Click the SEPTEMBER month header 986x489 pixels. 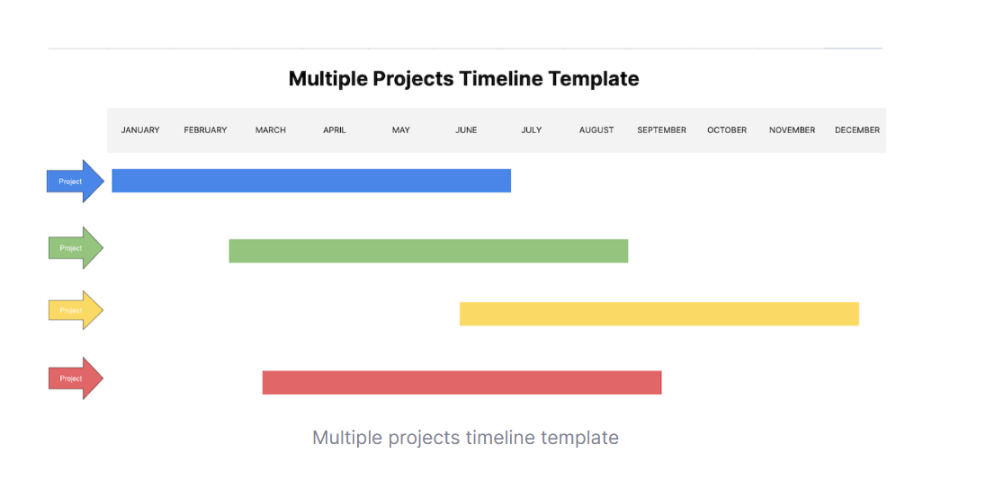[661, 130]
